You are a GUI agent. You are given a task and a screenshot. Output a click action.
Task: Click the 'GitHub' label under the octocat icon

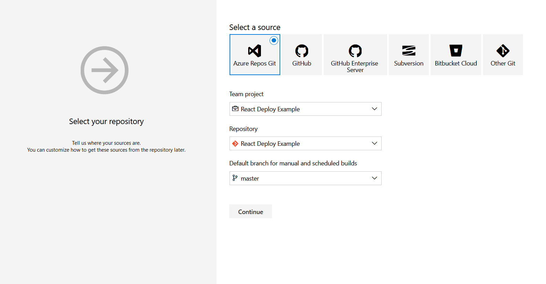[x=302, y=63]
